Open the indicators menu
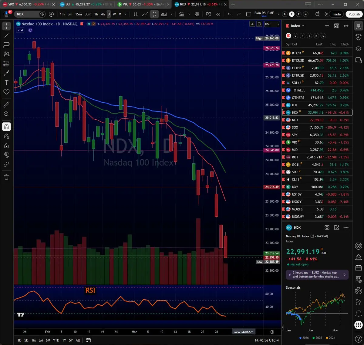Image resolution: width=364 pixels, height=345 pixels. point(182,14)
